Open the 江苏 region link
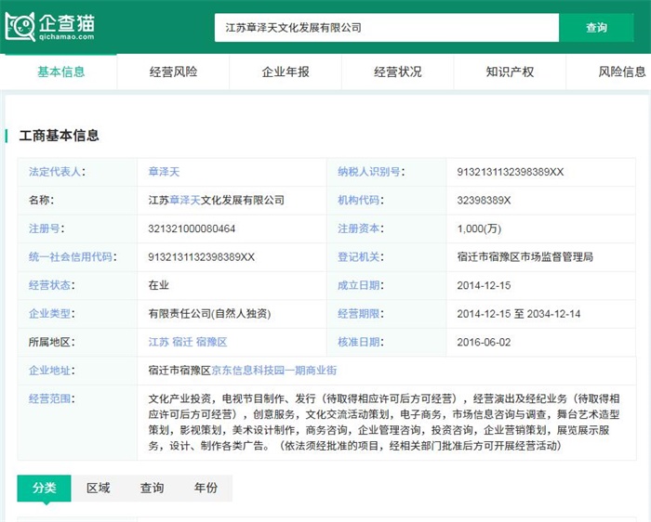651x522 pixels. [159, 342]
